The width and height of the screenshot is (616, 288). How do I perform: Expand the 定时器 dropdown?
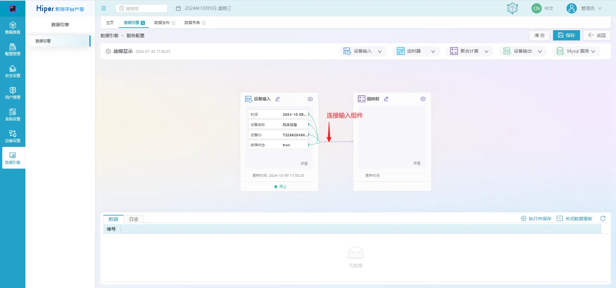tap(433, 51)
